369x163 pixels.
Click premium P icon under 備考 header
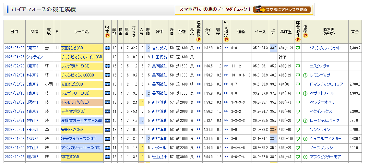[x=305, y=36]
